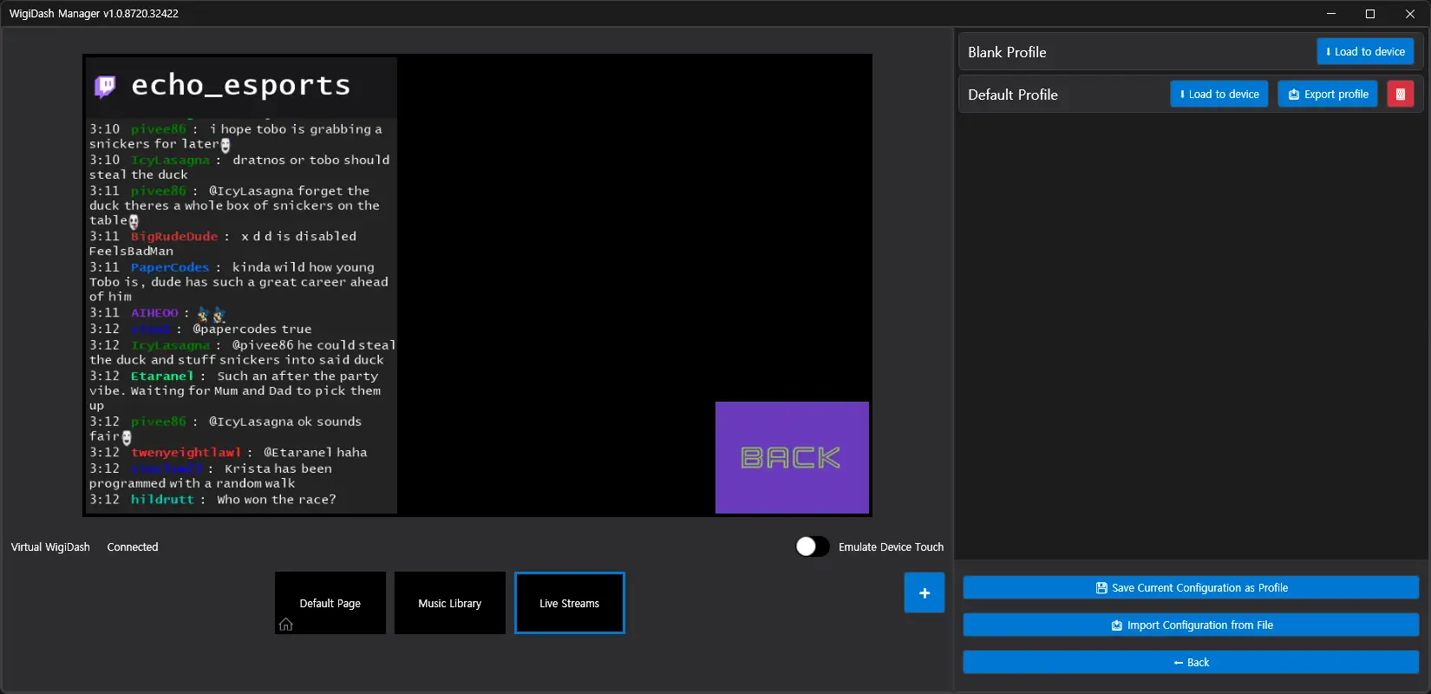The height and width of the screenshot is (694, 1431).
Task: Maximize the WigiDash Manager window
Action: coord(1370,14)
